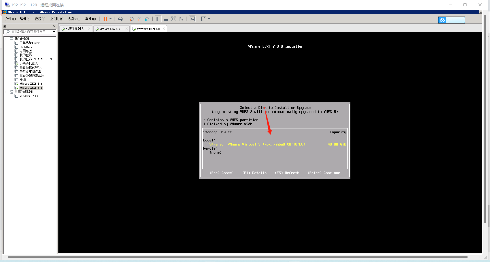Screen dimensions: 490x262
Task: Select the 基岩版惊变100天 virtual machine
Action: click(x=31, y=68)
